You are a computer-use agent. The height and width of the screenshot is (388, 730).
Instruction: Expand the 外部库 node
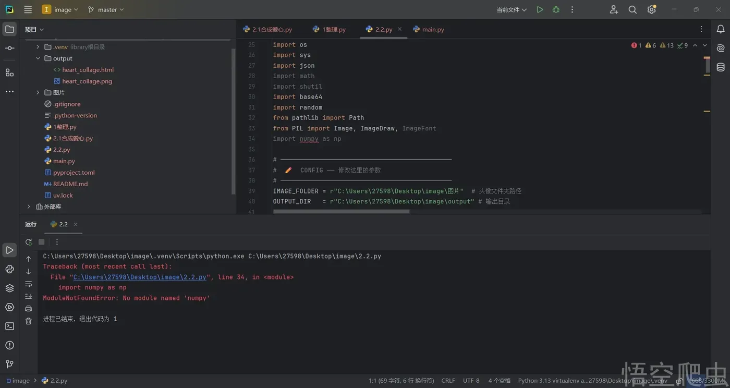29,207
